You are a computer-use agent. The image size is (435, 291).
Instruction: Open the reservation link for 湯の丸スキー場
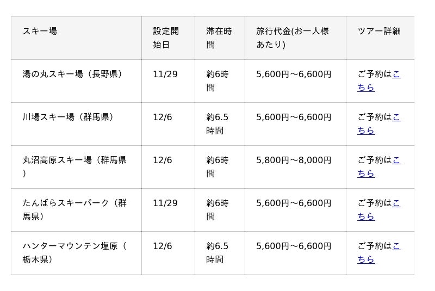tap(365, 88)
